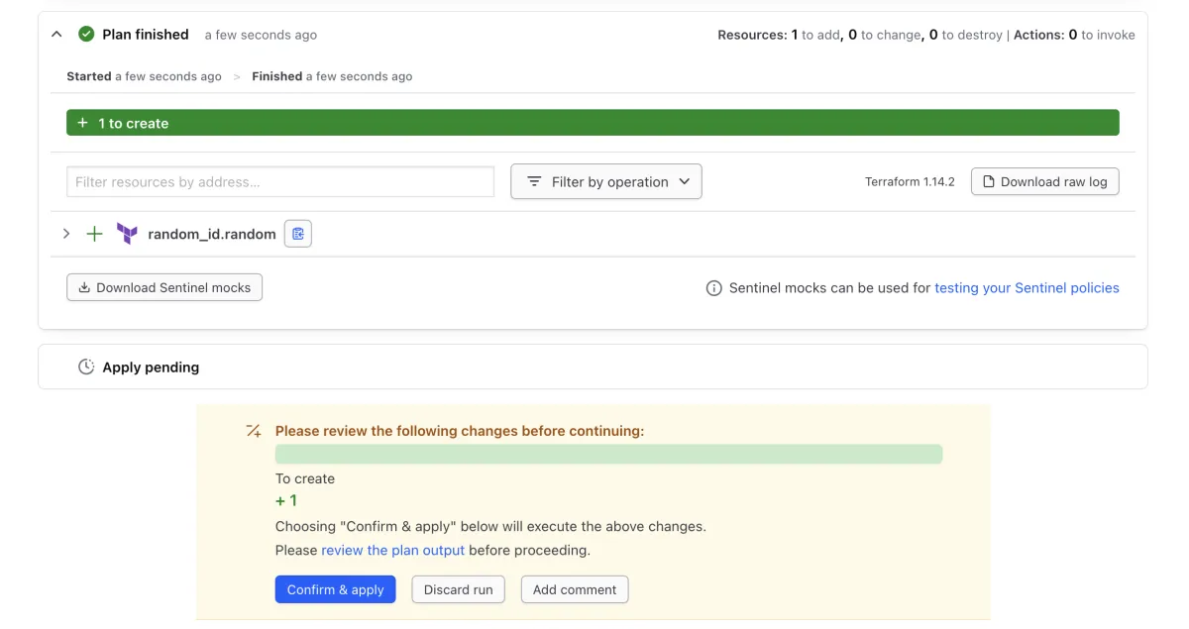Click Confirm & apply

[x=336, y=589]
